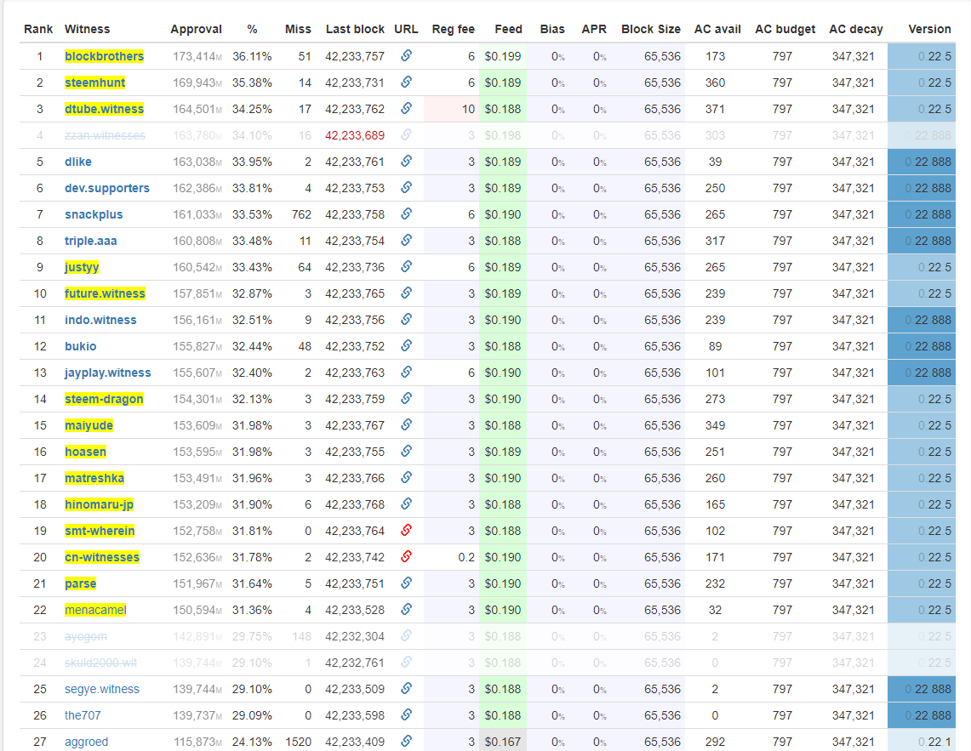Select the AC avail value 39 for dlike
Image resolution: width=971 pixels, height=751 pixels.
(x=715, y=162)
